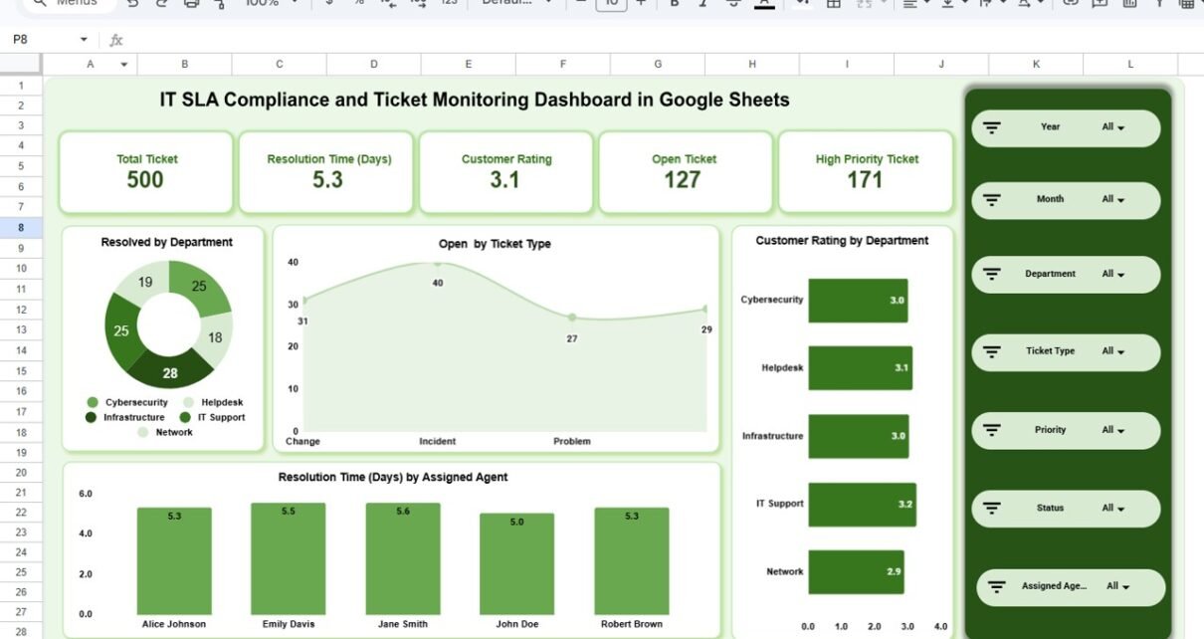Open the Borders tool

tap(834, 4)
